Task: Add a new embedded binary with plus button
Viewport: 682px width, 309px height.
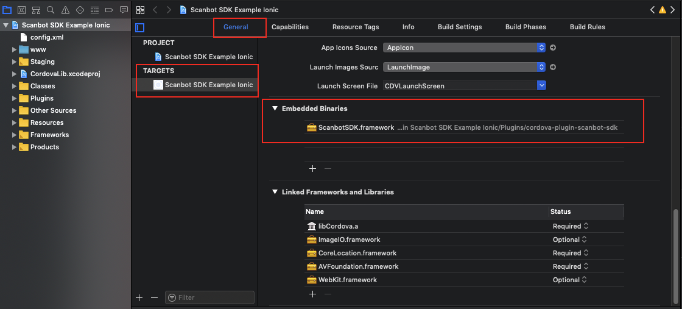Action: tap(313, 168)
